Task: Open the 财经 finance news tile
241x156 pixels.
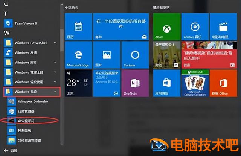Action: click(x=167, y=55)
